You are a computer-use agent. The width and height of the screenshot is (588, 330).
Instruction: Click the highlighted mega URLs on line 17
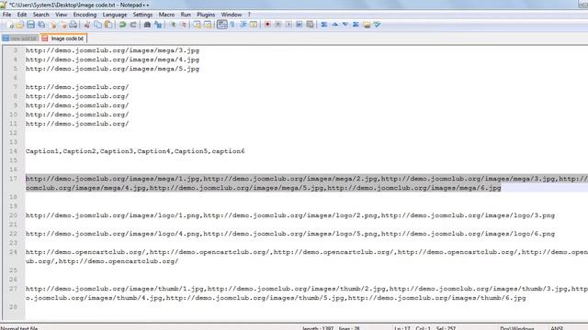(307, 183)
